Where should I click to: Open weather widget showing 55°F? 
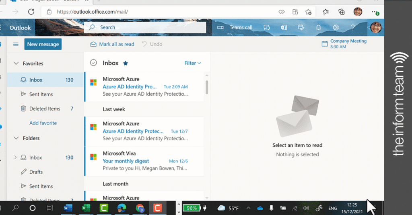[228, 208]
